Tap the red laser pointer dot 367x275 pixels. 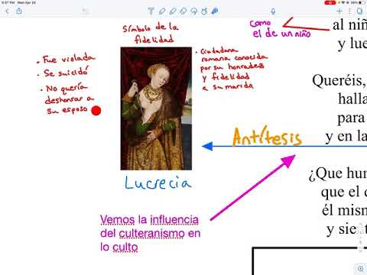tap(96, 111)
